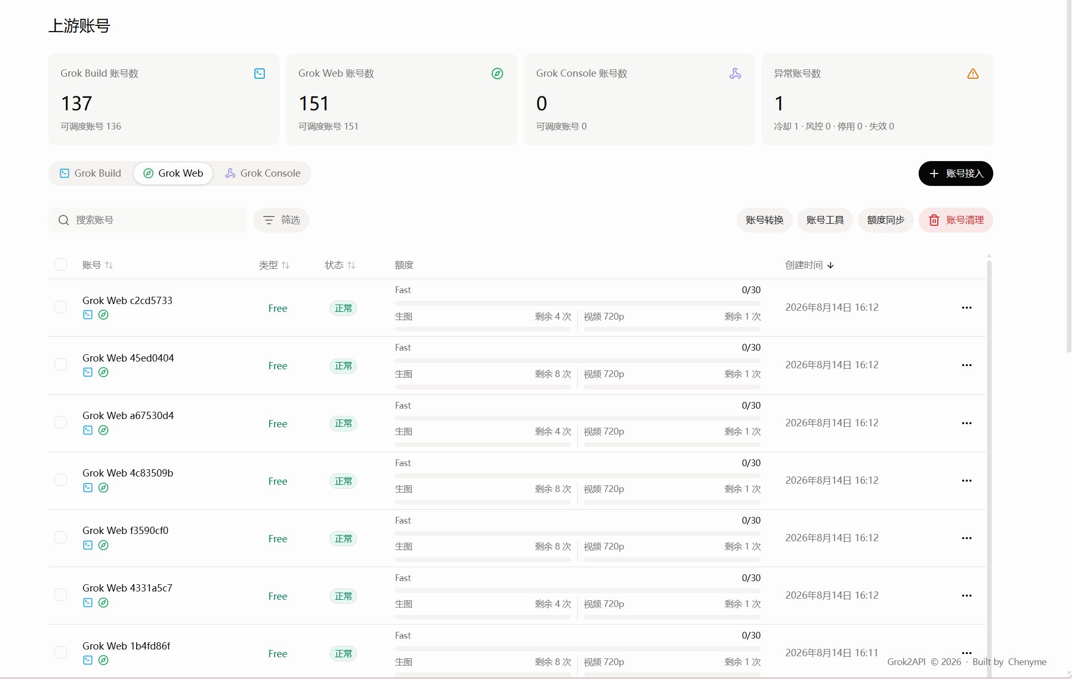This screenshot has width=1072, height=679.
Task: Click Web compass icon under Grok Web f3590cf0
Action: pyautogui.click(x=104, y=545)
